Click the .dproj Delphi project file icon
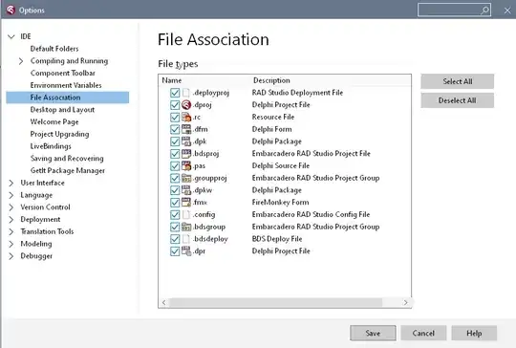Viewport: 516px width, 348px height. (186, 105)
